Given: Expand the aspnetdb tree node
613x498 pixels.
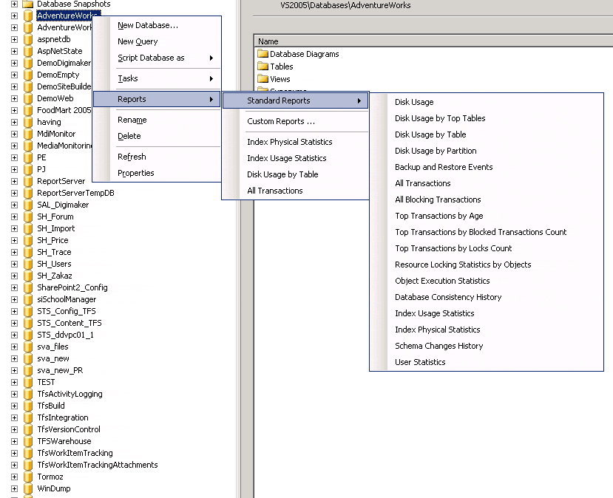Looking at the screenshot, I should (14, 39).
